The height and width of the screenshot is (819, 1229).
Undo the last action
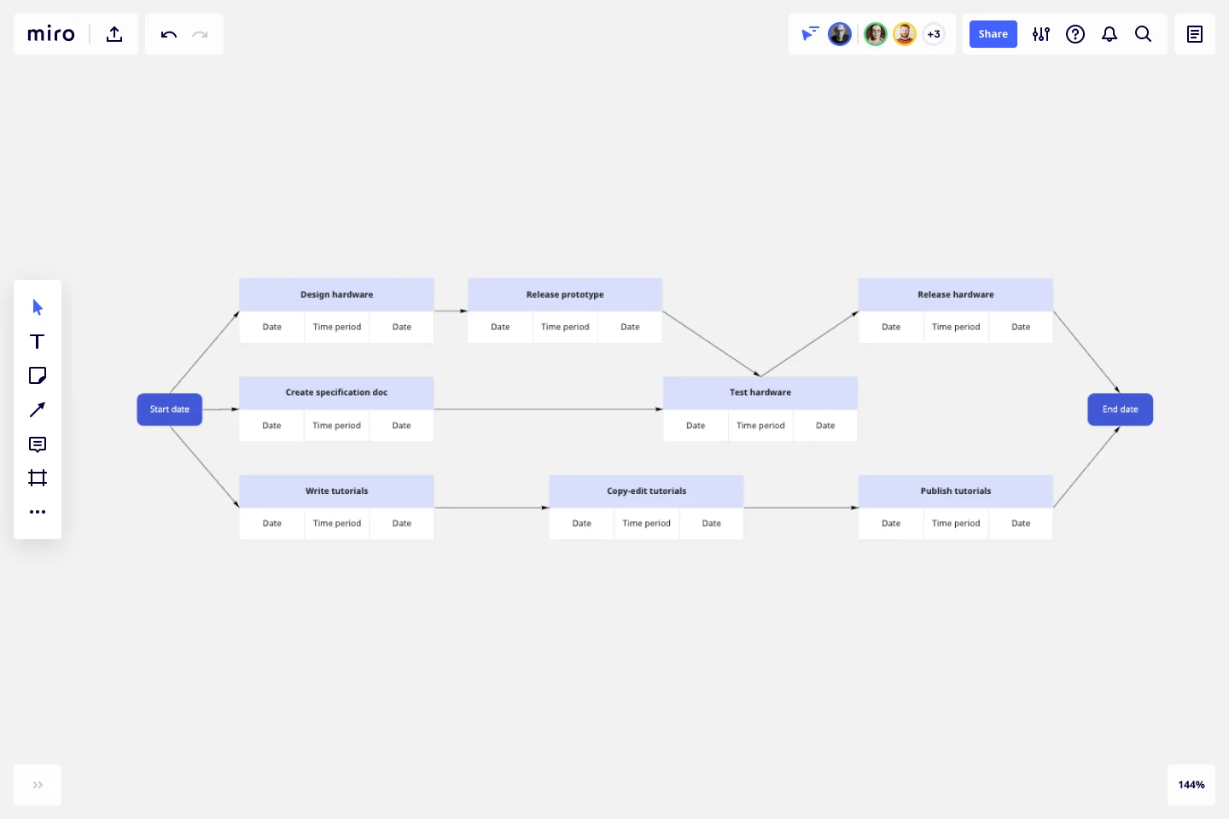(x=168, y=34)
